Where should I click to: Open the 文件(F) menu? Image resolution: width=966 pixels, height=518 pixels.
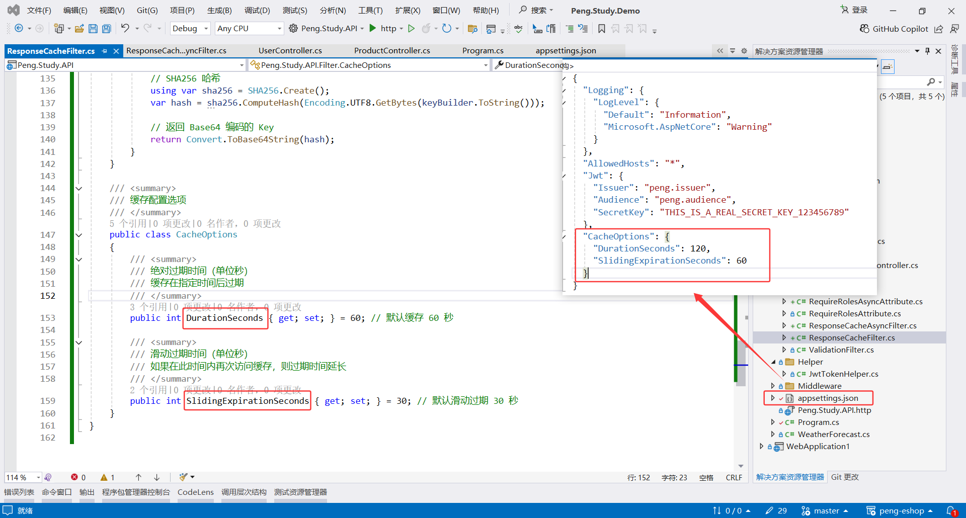coord(39,11)
